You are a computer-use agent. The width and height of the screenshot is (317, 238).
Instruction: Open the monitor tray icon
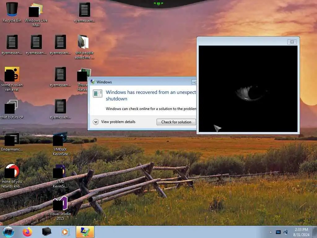(278, 232)
